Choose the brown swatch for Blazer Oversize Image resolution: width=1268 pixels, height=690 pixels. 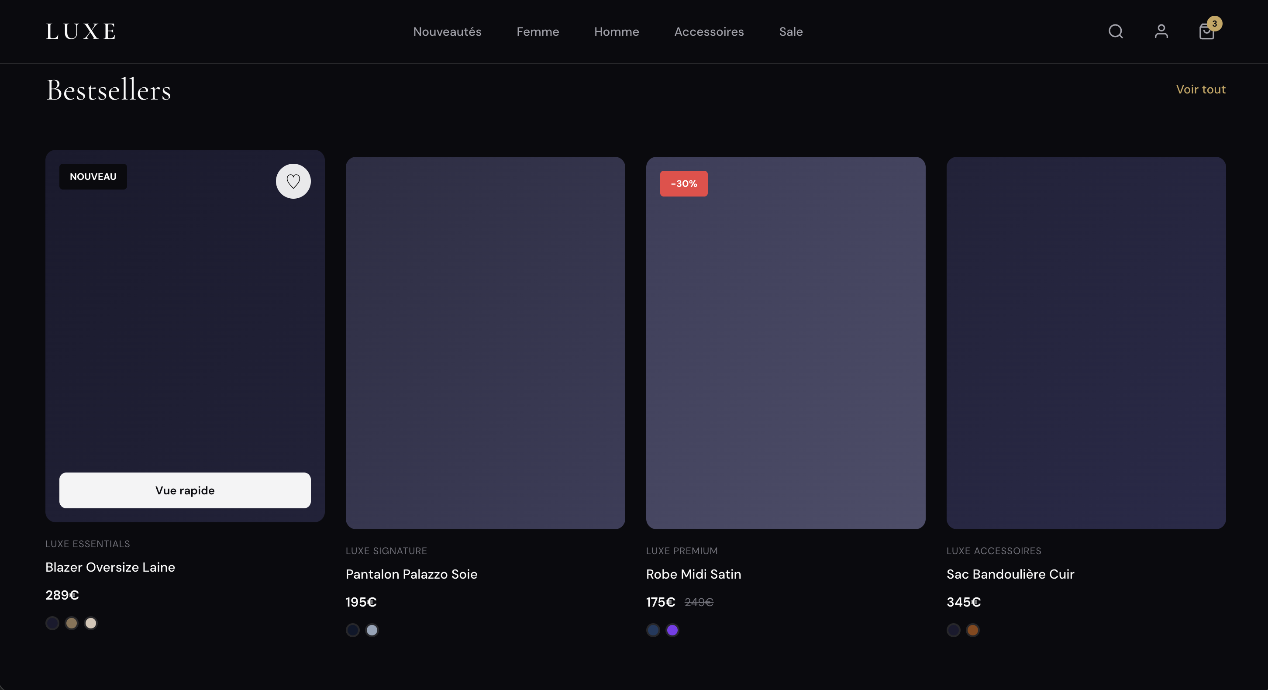tap(71, 623)
